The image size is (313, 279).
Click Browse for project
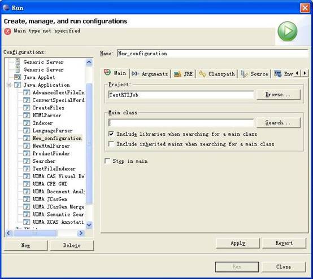coord(279,95)
